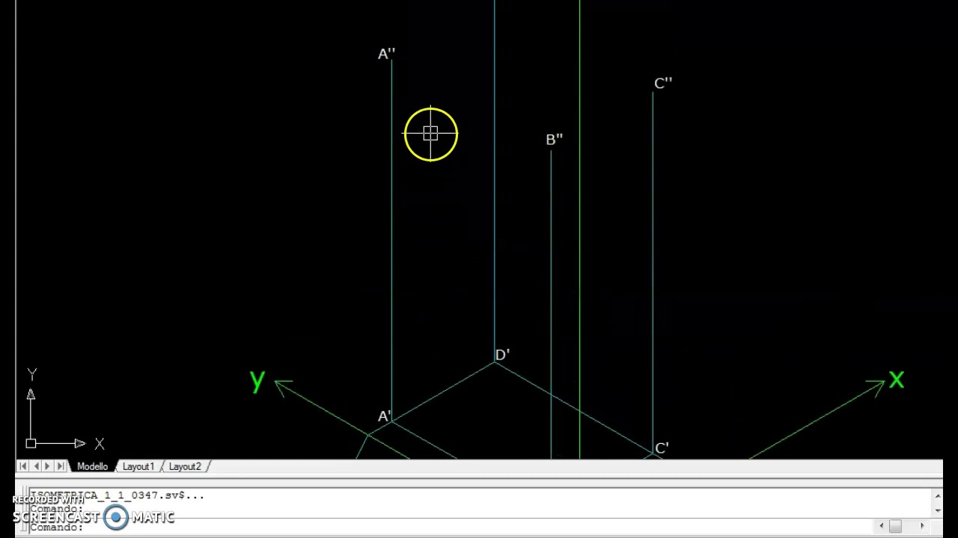This screenshot has height=538, width=958.
Task: Click the B'' point label
Action: [x=554, y=139]
